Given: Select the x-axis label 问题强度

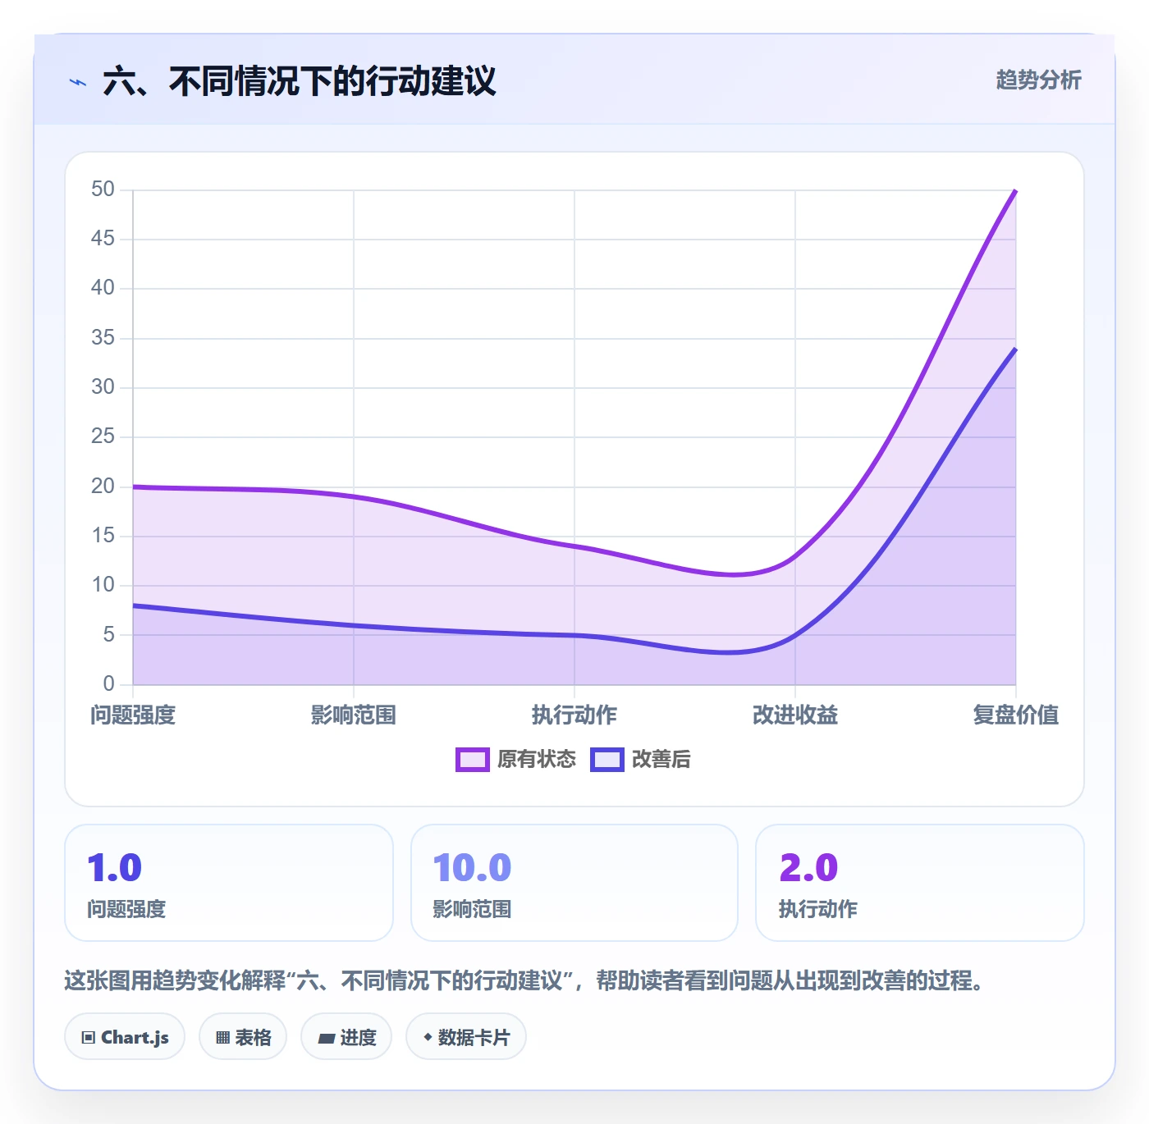Looking at the screenshot, I should [x=133, y=715].
